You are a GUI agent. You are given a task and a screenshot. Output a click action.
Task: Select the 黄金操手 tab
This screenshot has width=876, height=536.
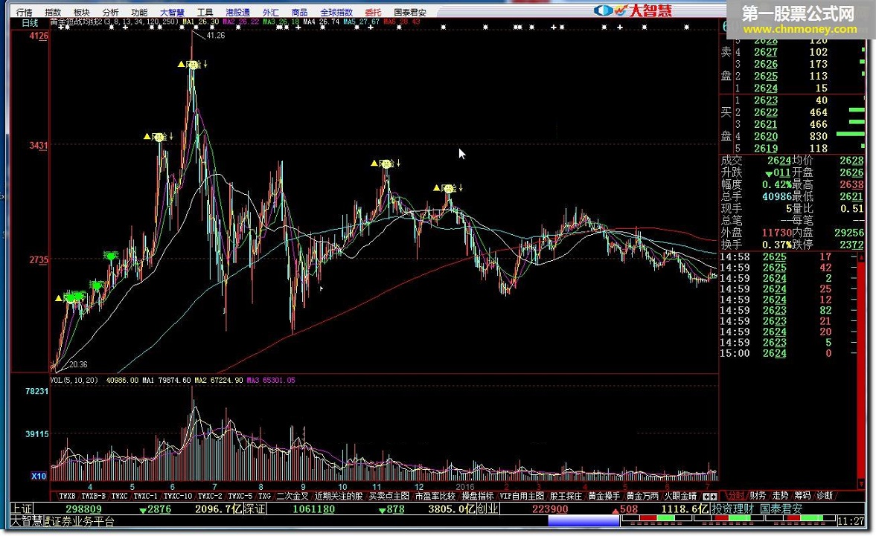click(604, 496)
